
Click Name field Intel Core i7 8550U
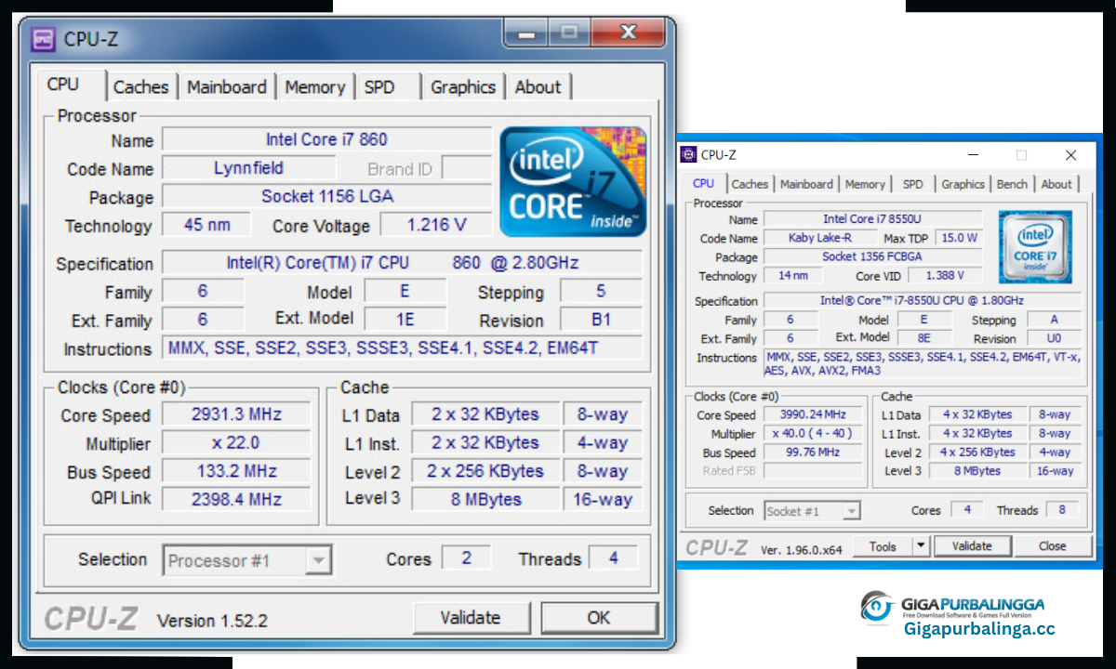(x=872, y=219)
